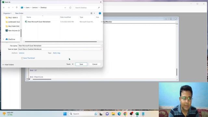Viewport: 208px width, 117px height.
Task: Open Help with the blue question icon
Action: click(x=100, y=13)
